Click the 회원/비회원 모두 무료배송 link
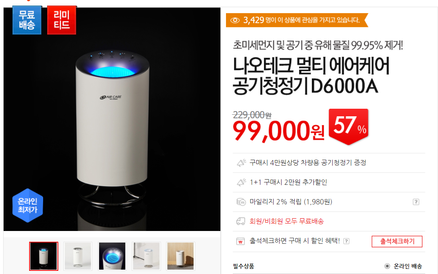The width and height of the screenshot is (438, 274). 287,221
